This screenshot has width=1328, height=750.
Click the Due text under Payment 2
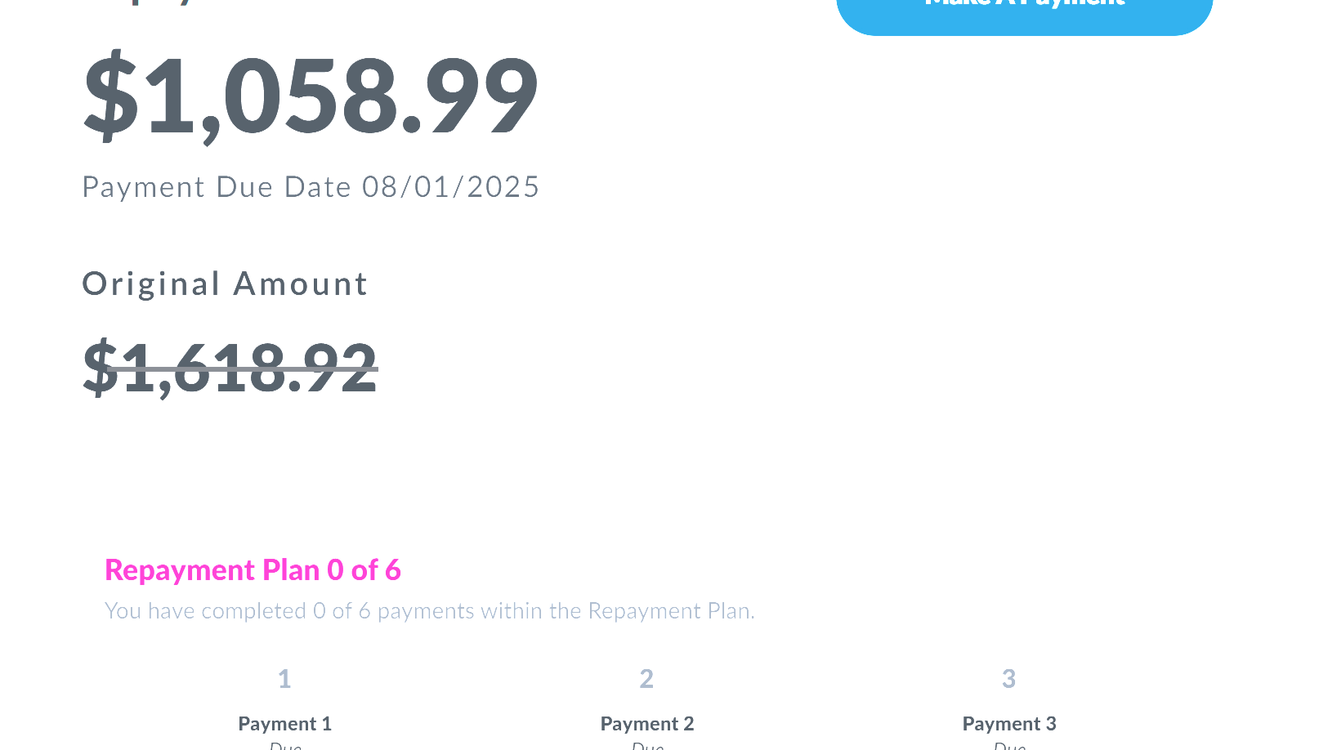pos(647,745)
